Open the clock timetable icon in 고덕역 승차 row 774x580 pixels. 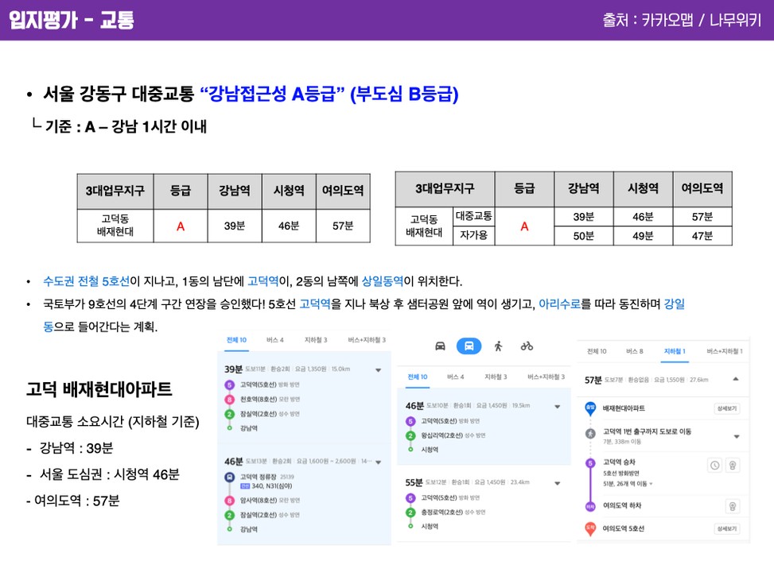click(x=715, y=465)
